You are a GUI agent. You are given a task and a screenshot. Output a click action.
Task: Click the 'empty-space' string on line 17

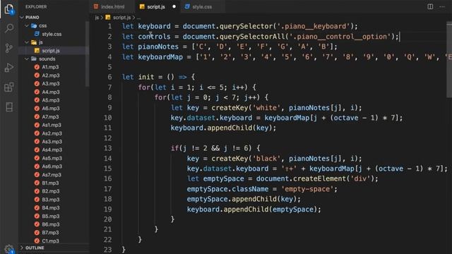click(x=307, y=189)
